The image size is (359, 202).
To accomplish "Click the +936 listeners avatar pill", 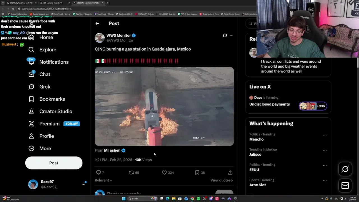I will pyautogui.click(x=313, y=106).
